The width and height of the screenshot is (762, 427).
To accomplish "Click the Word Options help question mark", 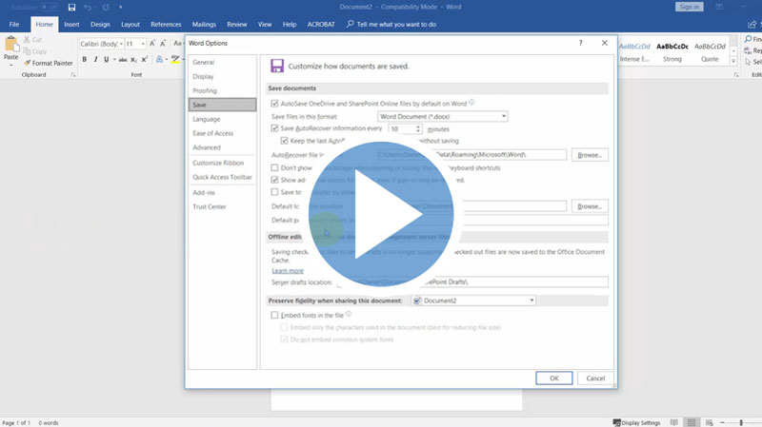I will coord(580,43).
